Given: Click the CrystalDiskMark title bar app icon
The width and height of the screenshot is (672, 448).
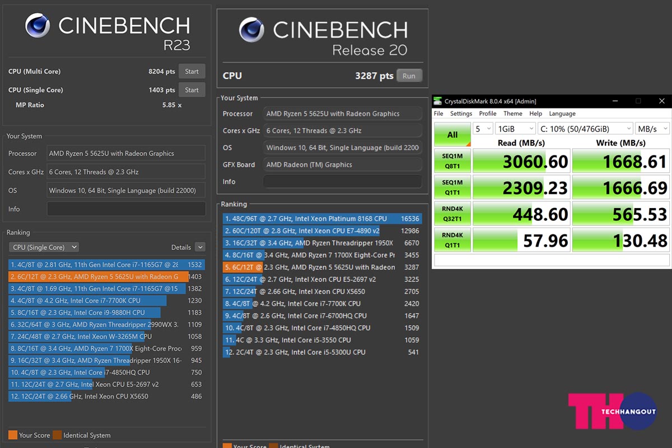Looking at the screenshot, I should [437, 101].
